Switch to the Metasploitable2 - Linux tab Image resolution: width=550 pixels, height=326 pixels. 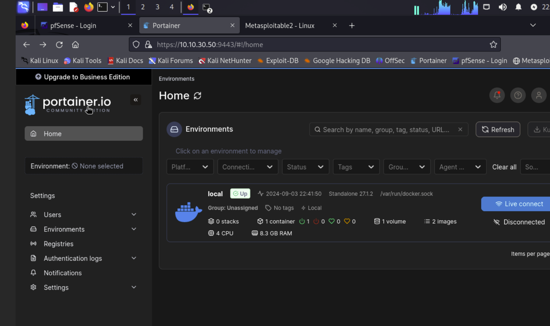click(280, 25)
